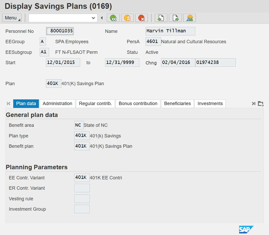
Task: Click the empty ER Contr. Variant field
Action: click(x=82, y=188)
